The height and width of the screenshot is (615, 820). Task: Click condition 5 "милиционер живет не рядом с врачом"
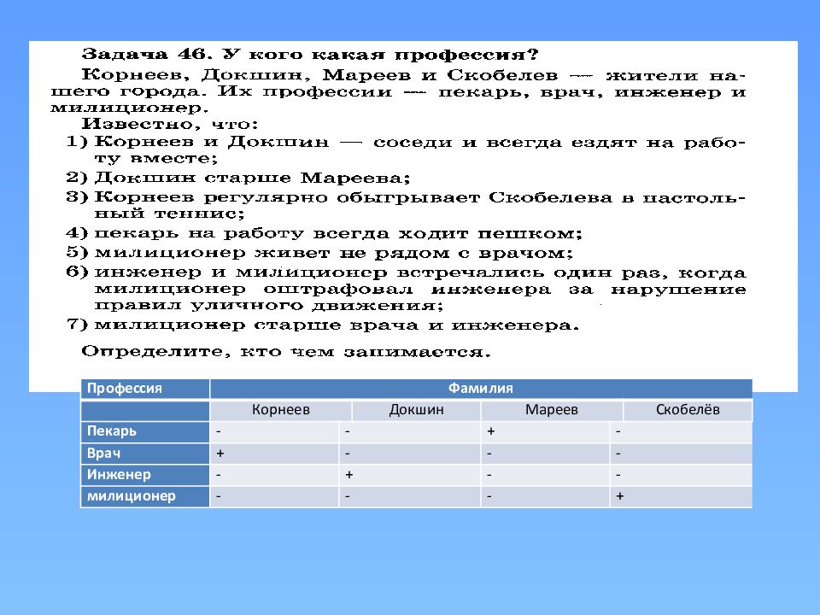[x=333, y=253]
